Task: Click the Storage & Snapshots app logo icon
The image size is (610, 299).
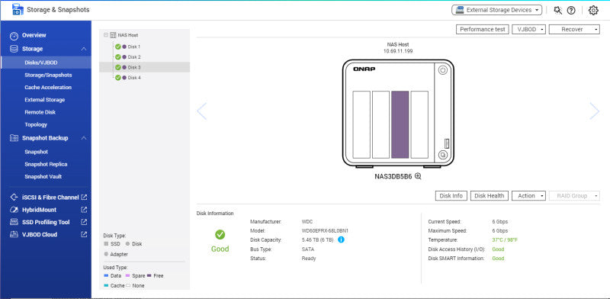Action: [18, 9]
